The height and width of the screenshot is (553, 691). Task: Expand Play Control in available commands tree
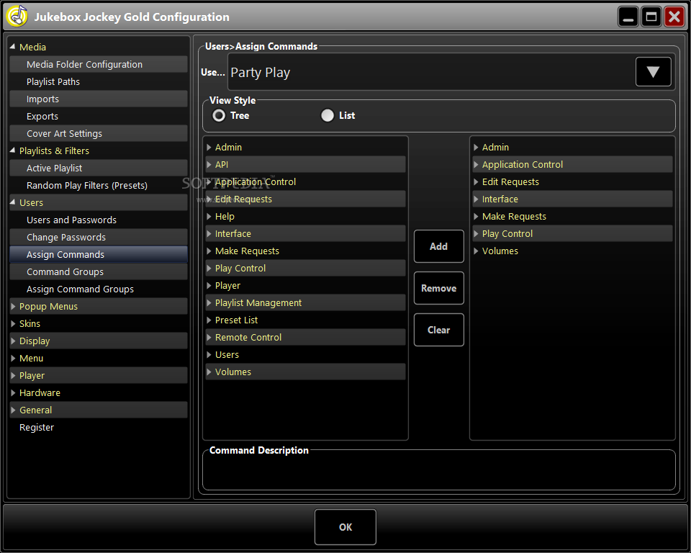pyautogui.click(x=209, y=268)
